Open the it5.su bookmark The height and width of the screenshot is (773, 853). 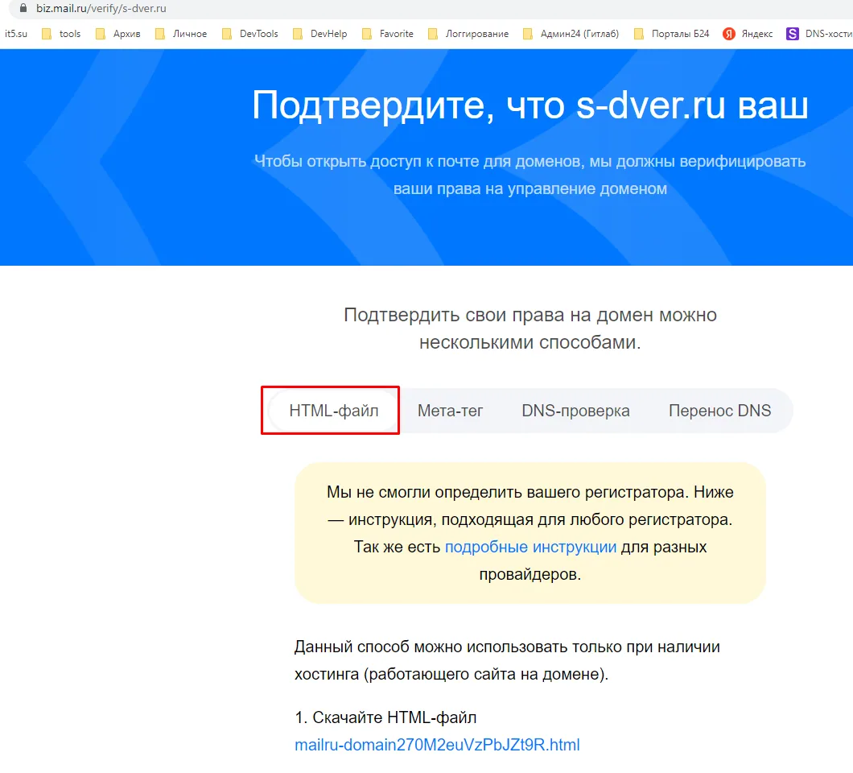(16, 34)
